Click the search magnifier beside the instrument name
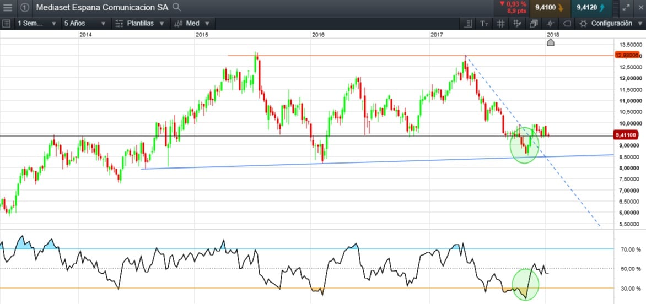Image resolution: width=646 pixels, height=304 pixels. (x=176, y=7)
